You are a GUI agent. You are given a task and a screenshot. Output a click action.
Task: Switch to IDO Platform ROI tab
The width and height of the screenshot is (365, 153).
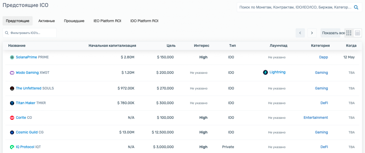[x=144, y=21]
